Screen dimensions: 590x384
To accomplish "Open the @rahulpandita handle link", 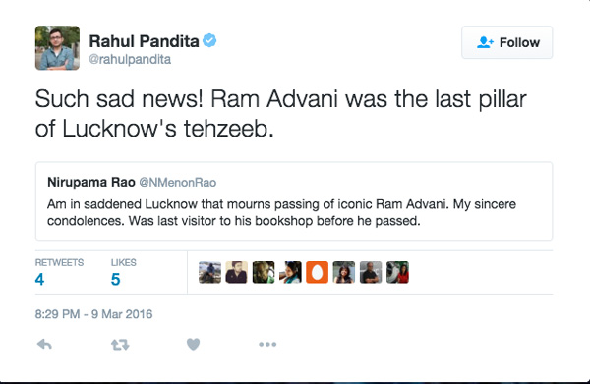I will (130, 59).
